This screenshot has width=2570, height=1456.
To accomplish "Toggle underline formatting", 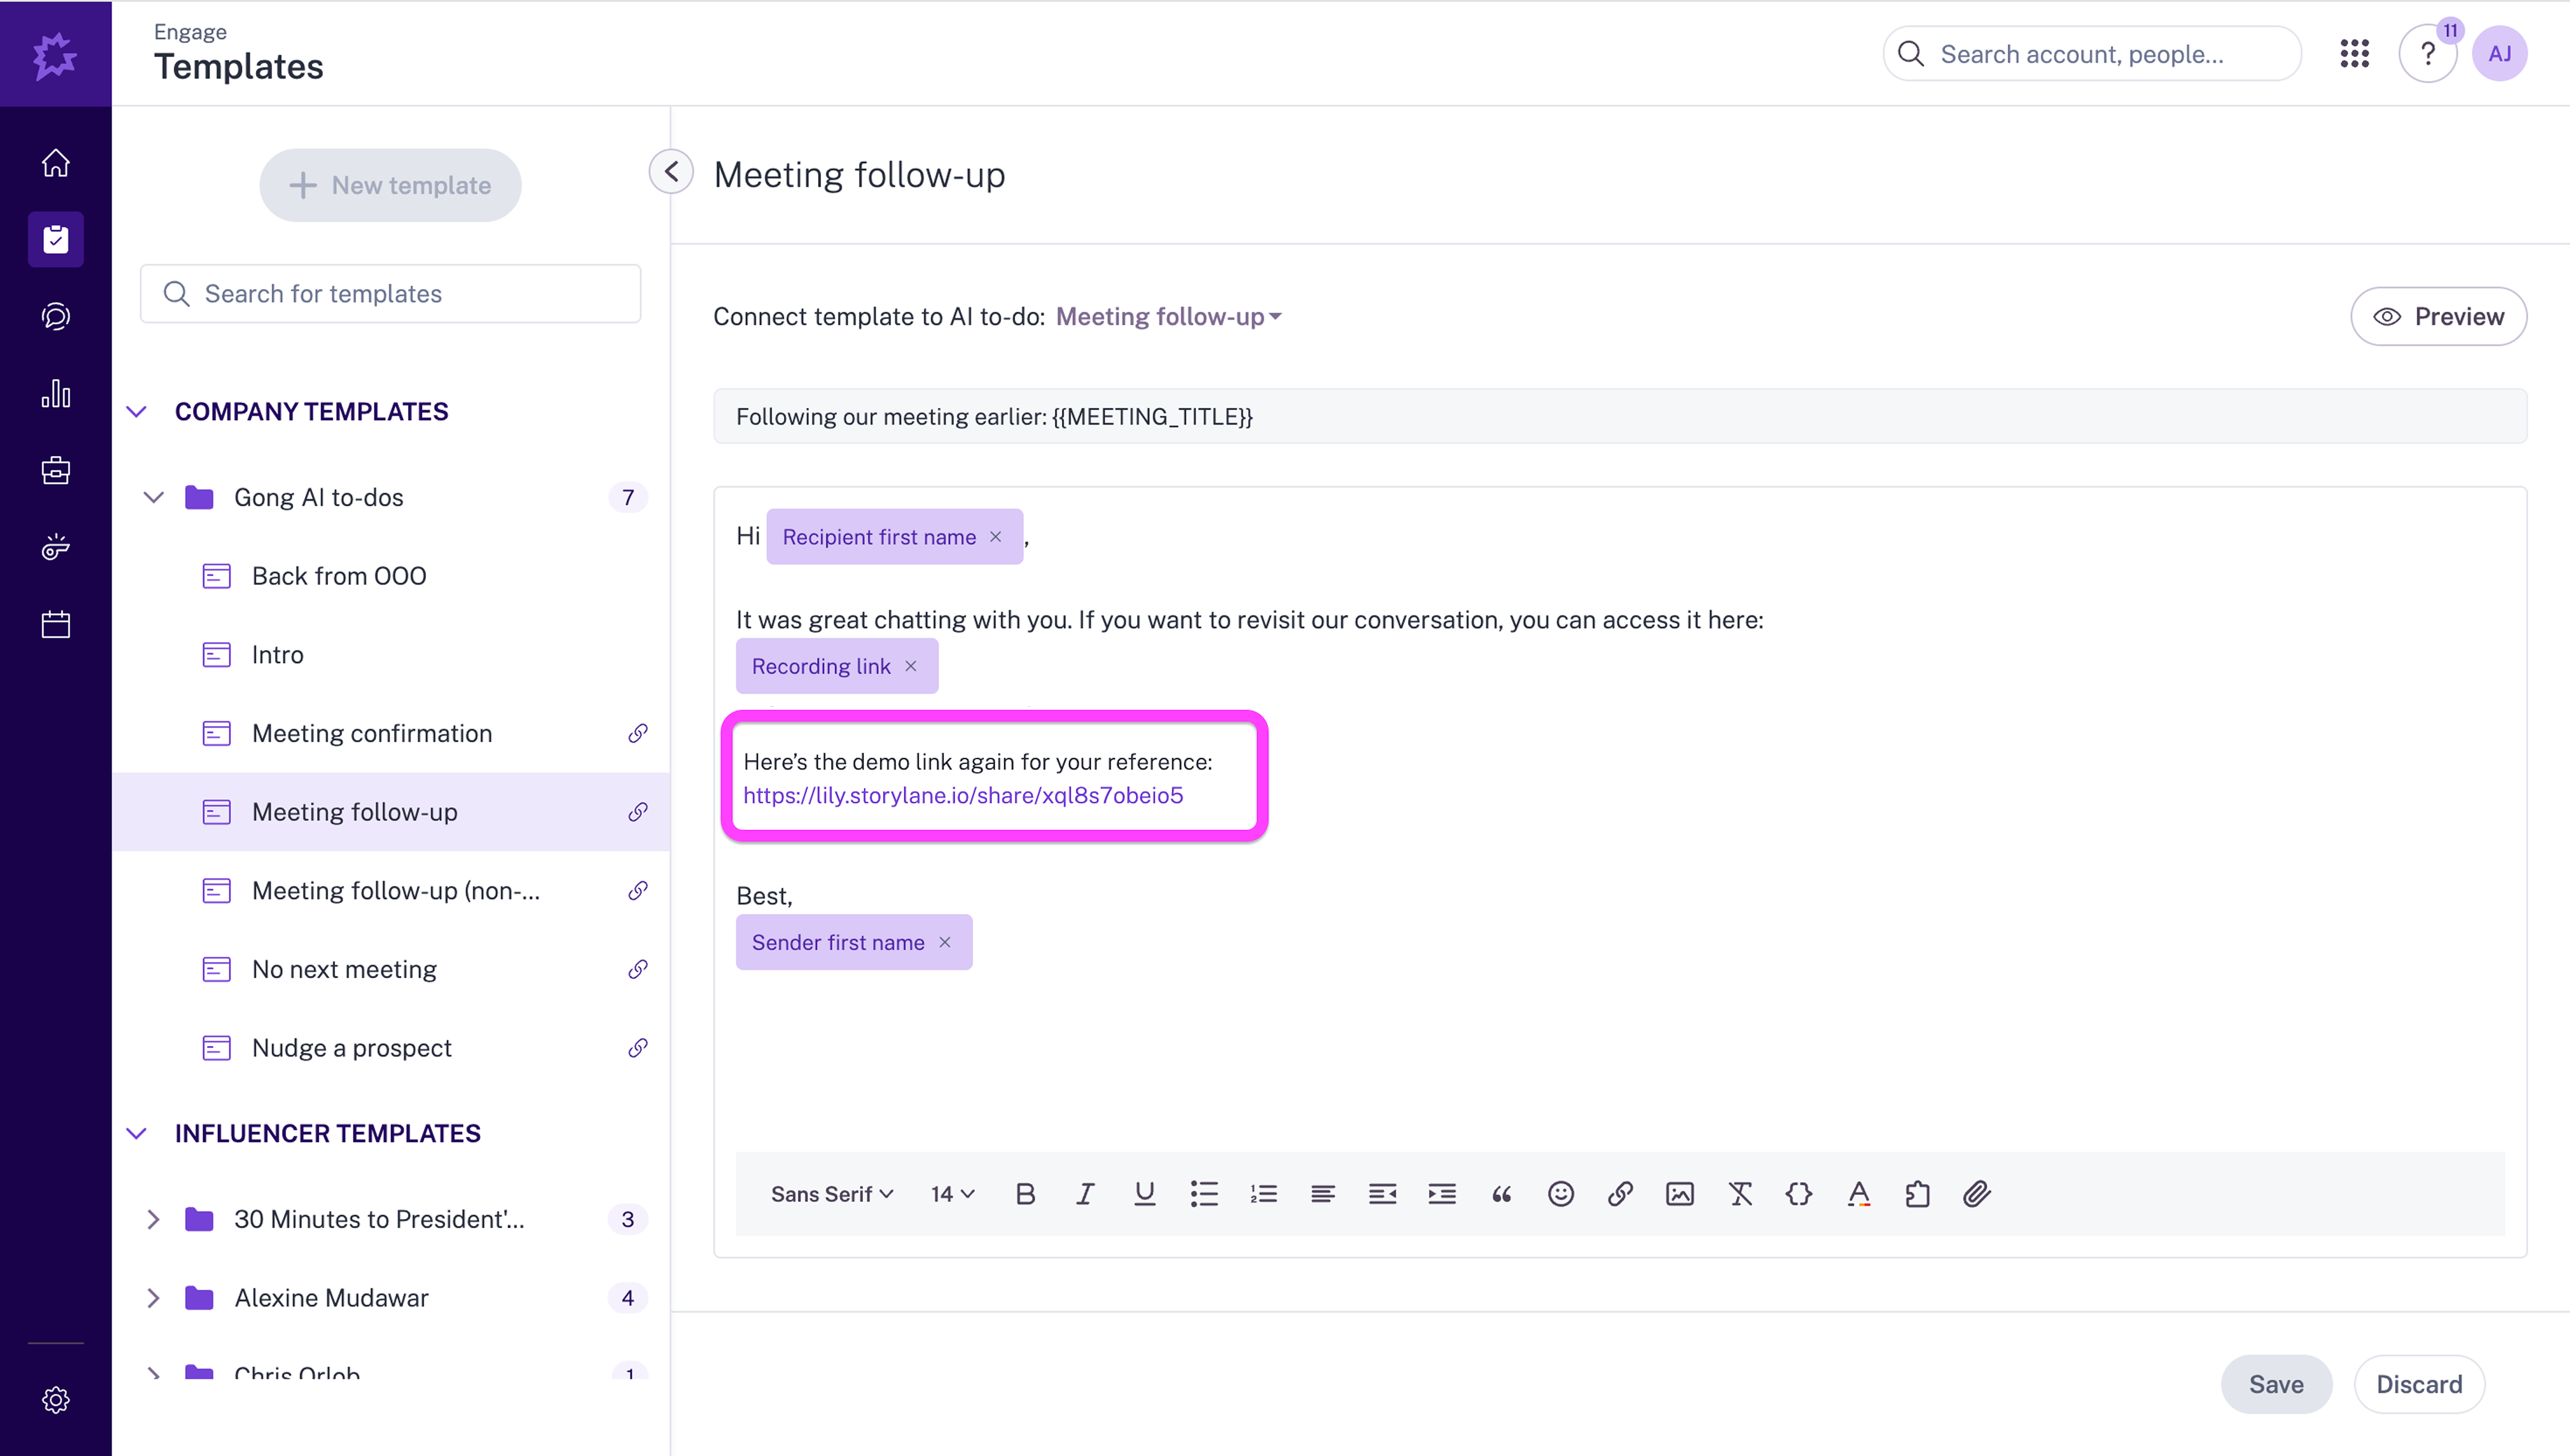I will point(1145,1194).
